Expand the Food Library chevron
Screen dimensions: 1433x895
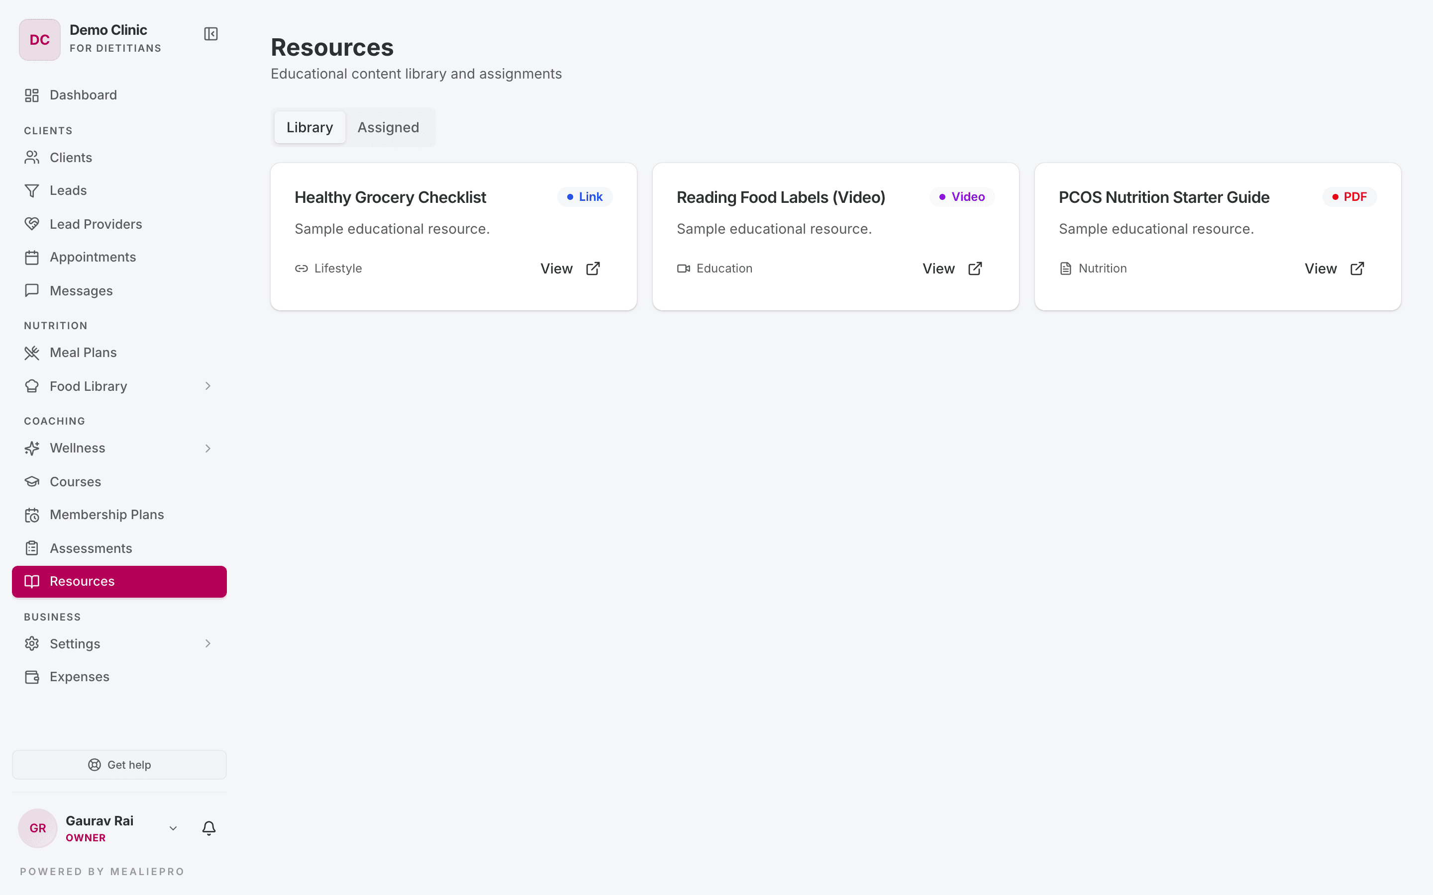(208, 386)
